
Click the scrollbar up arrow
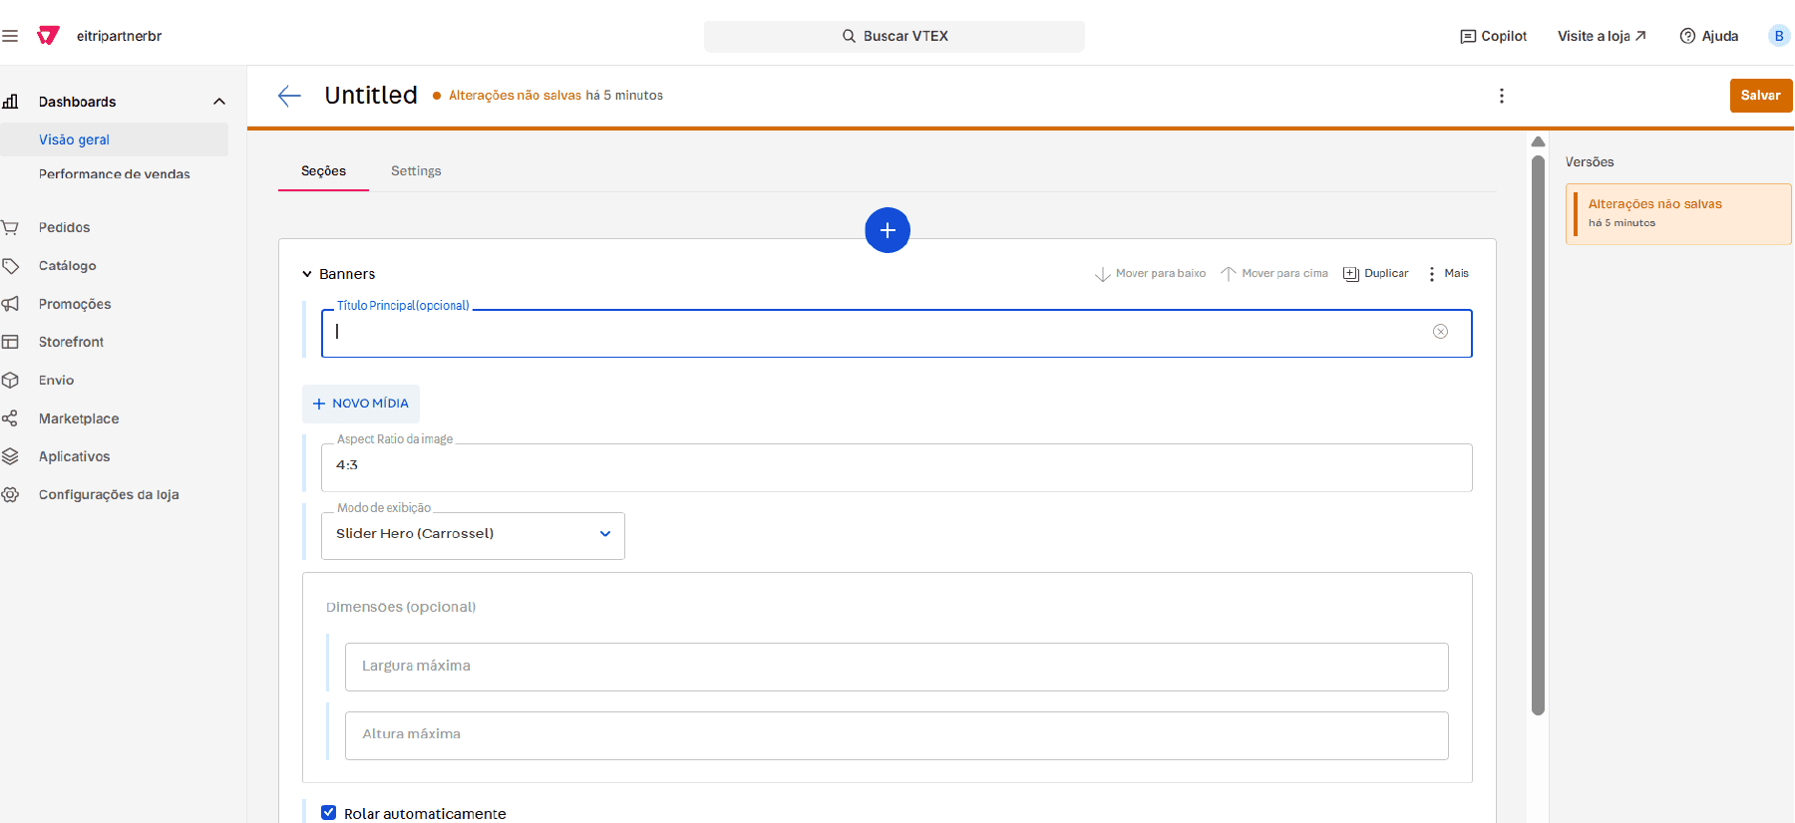[1538, 141]
